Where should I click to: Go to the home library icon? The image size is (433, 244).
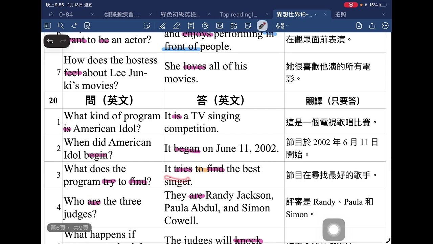(x=51, y=15)
